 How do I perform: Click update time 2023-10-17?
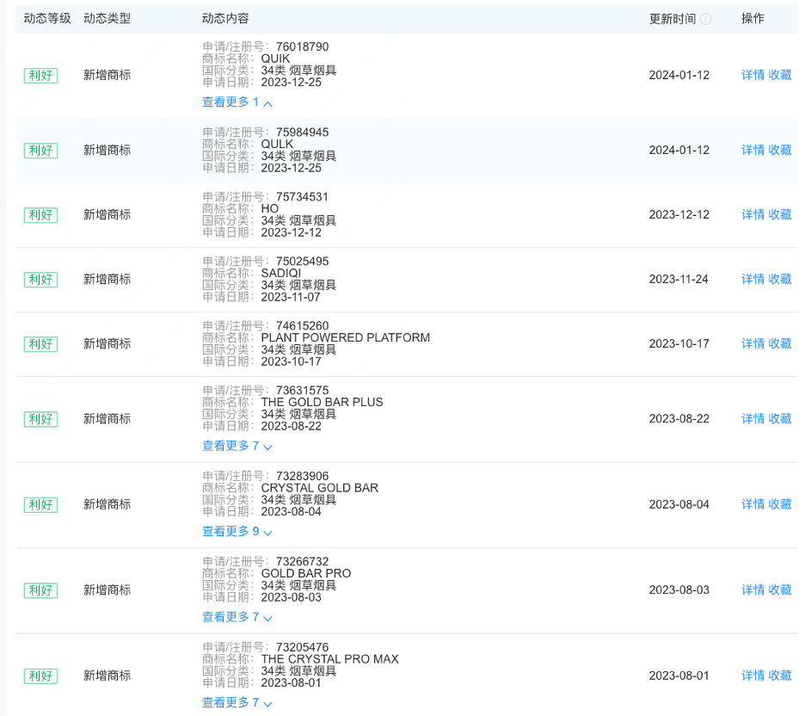pos(679,343)
